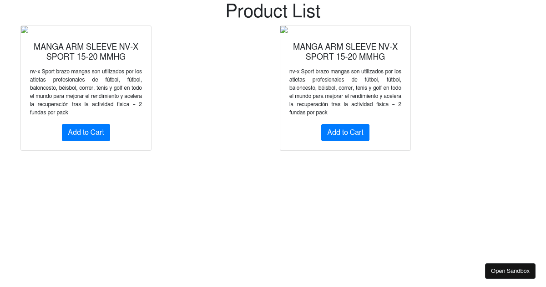Click the blank space below the product list
This screenshot has width=546, height=287.
click(x=273, y=205)
